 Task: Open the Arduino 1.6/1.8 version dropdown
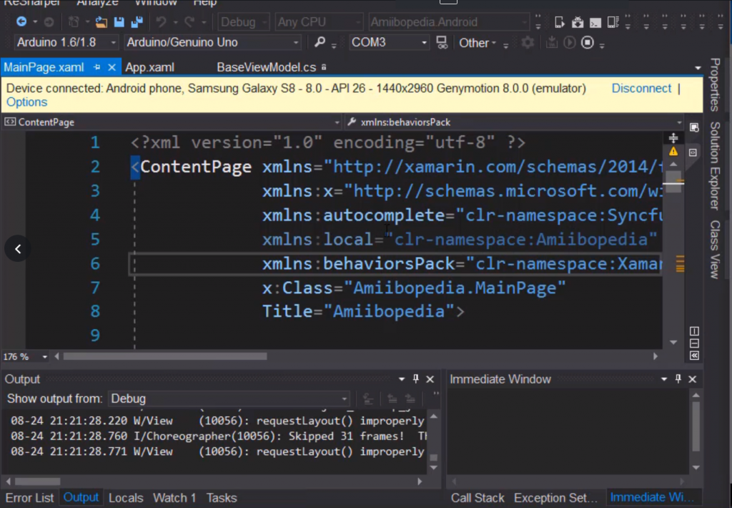(66, 42)
